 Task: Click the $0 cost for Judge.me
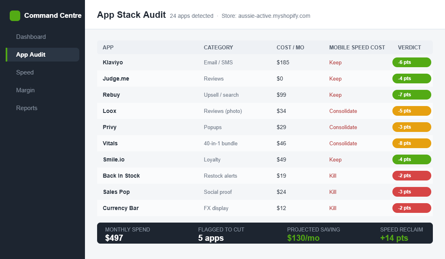point(280,79)
